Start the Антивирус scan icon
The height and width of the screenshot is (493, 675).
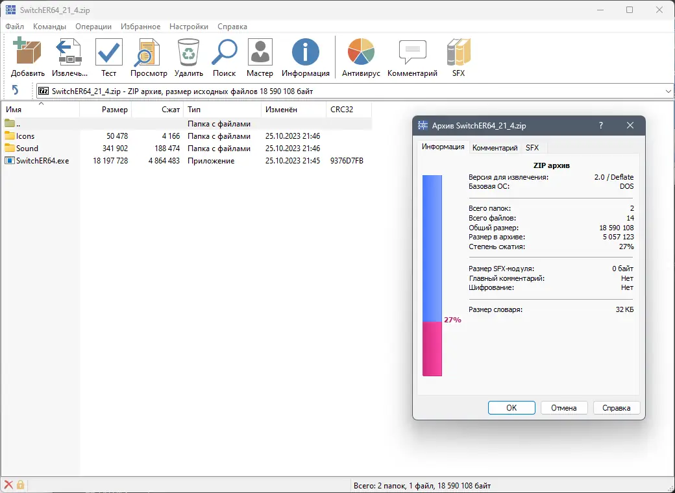click(x=361, y=52)
